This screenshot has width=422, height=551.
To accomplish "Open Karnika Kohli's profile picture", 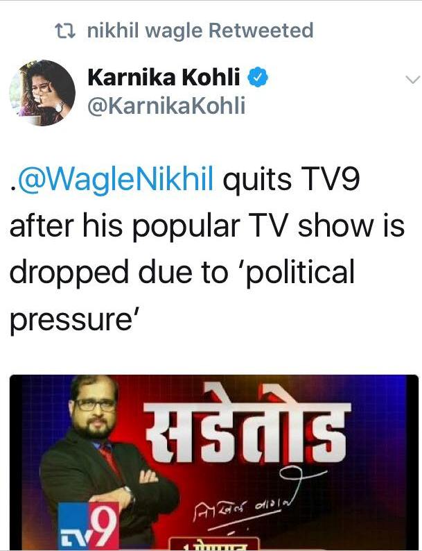I will (42, 93).
